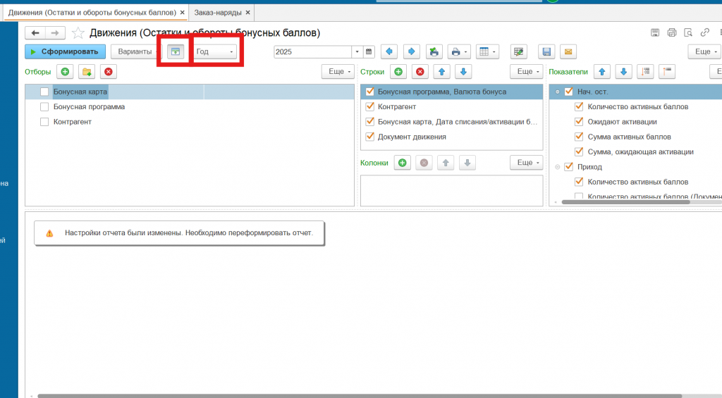Save report with floppy disk toolbar icon

click(545, 51)
